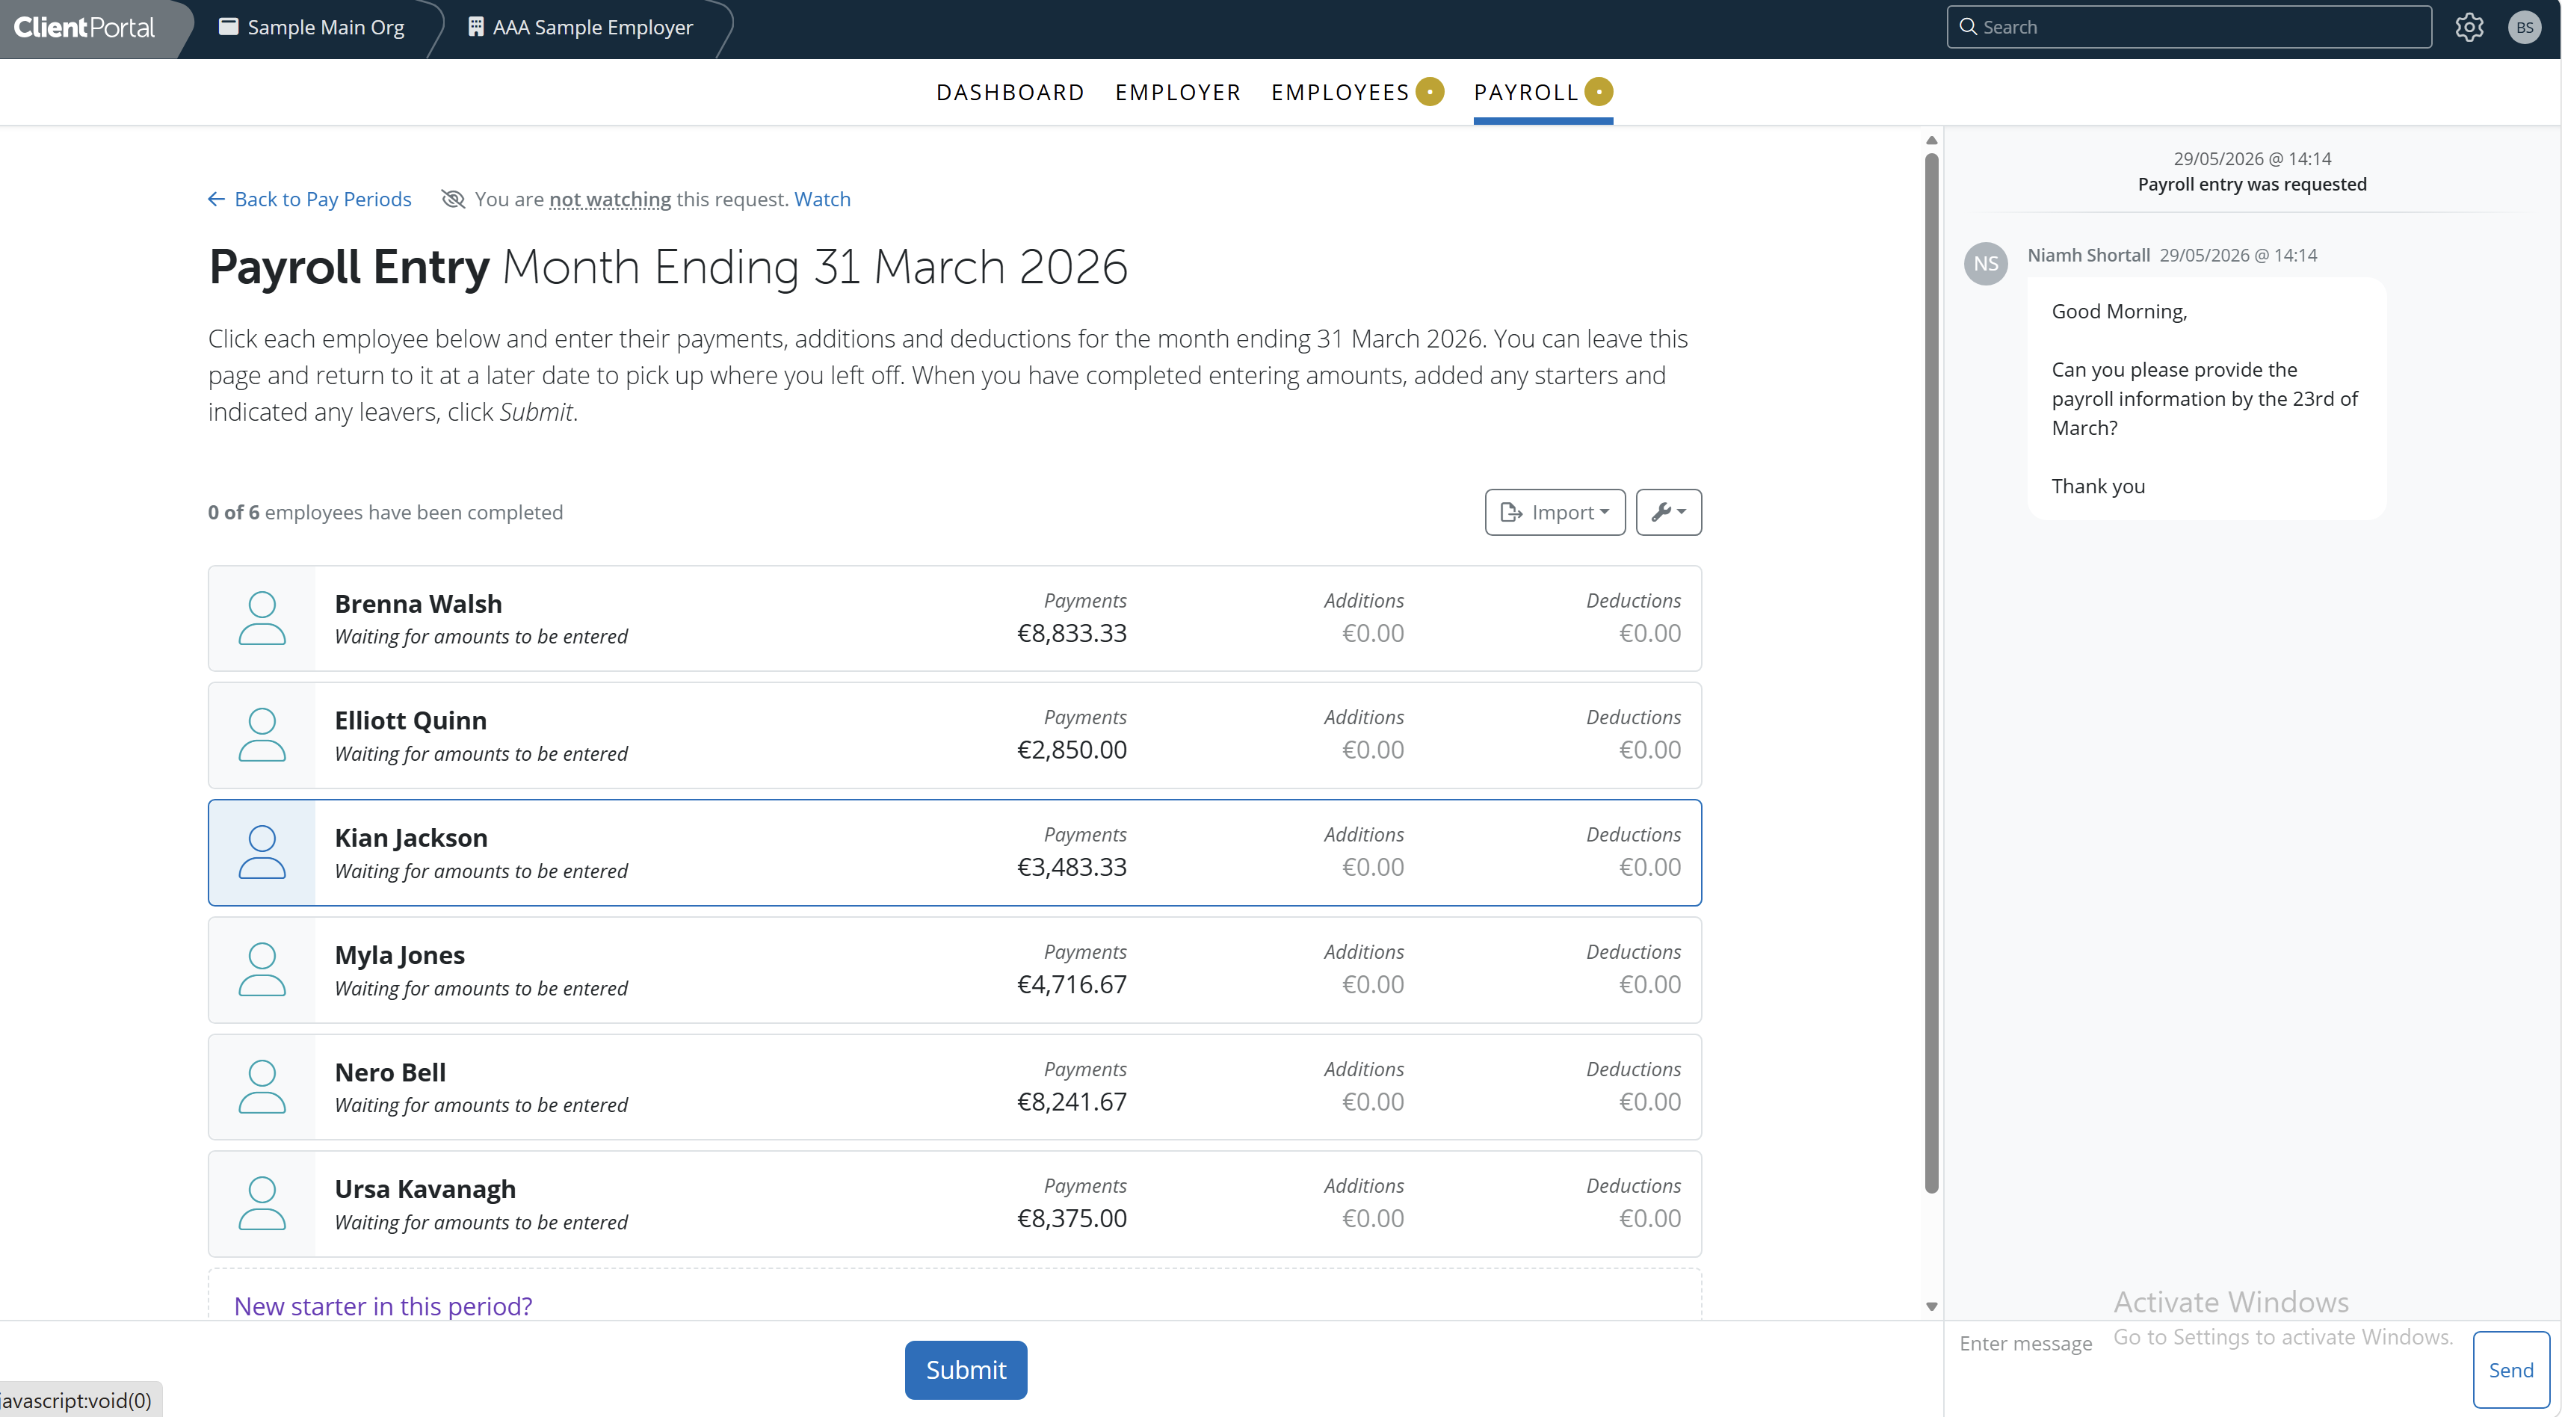
Task: Open Brenna Walsh's payroll row
Action: tap(954, 618)
